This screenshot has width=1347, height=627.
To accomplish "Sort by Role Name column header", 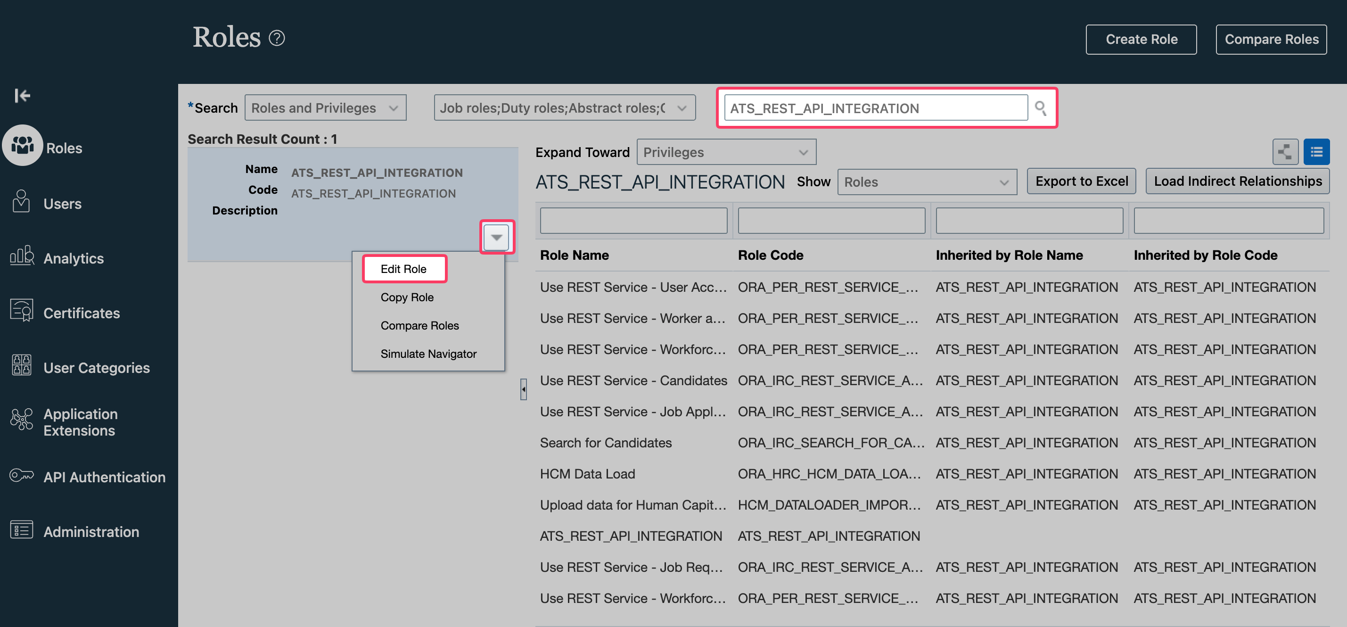I will pyautogui.click(x=574, y=255).
